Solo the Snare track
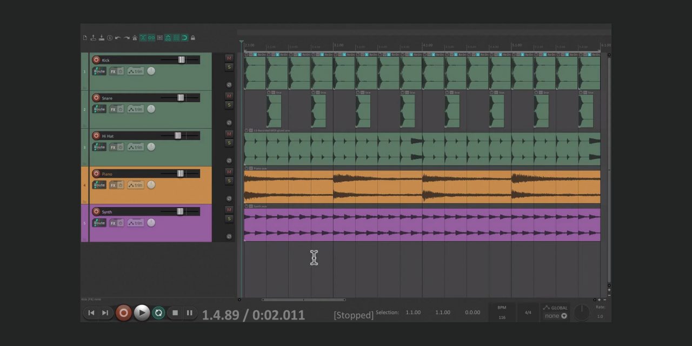Image resolution: width=692 pixels, height=346 pixels. (x=229, y=105)
